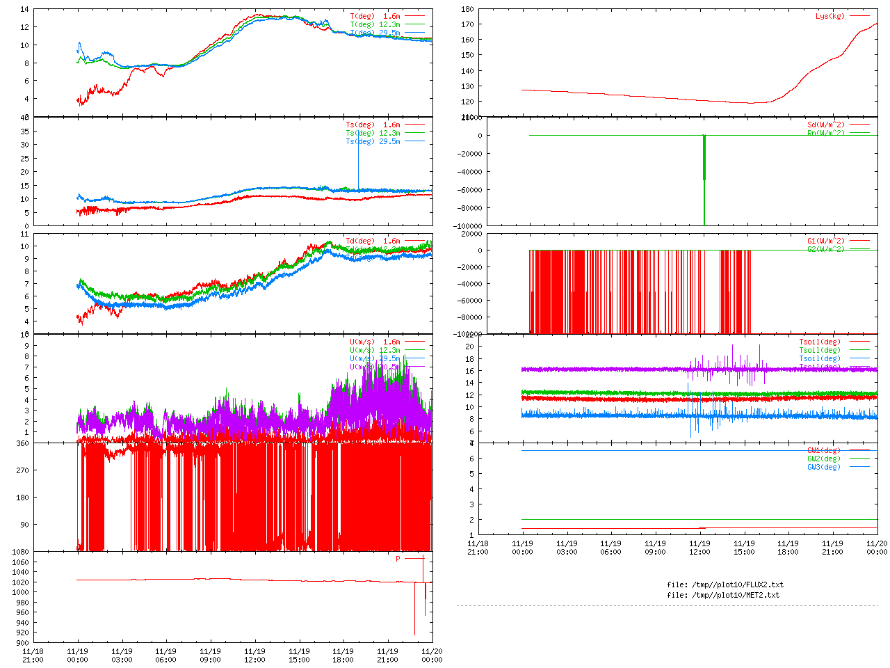Click the 150 tick on Lys axis
The image size is (890, 668).
[468, 56]
